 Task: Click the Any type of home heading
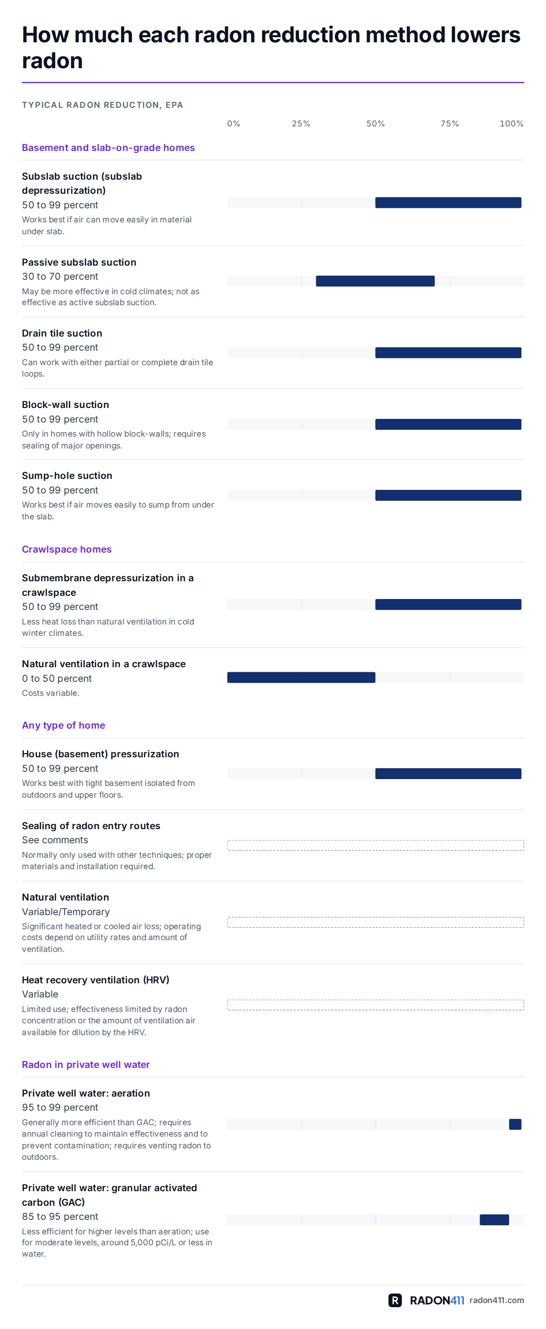point(64,725)
